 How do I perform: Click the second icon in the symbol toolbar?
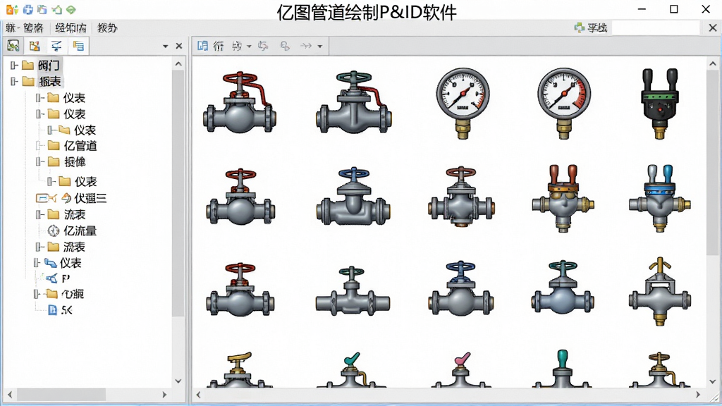coord(219,46)
